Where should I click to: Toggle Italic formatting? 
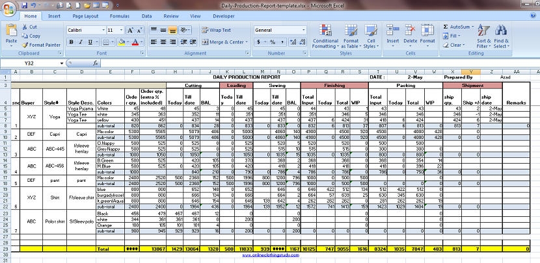coord(81,42)
